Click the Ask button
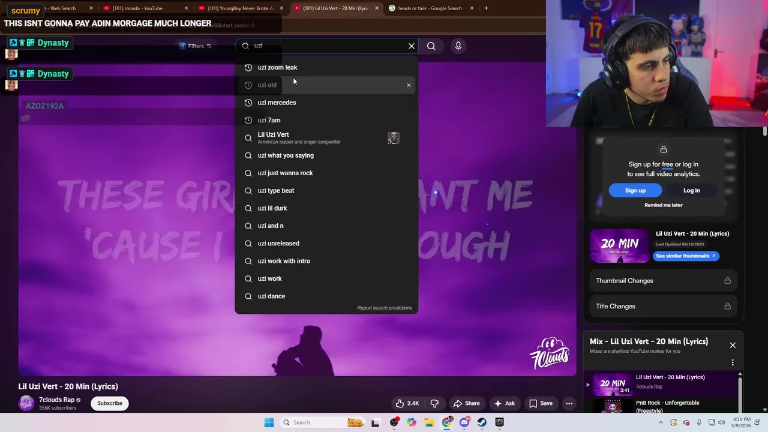The width and height of the screenshot is (768, 432). [504, 403]
